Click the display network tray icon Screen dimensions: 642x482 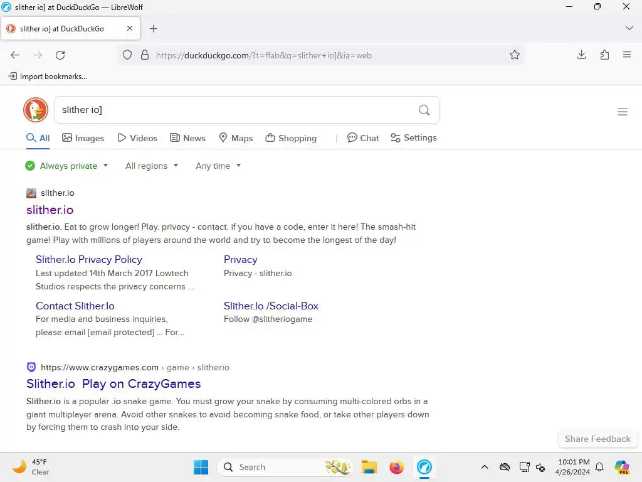(525, 467)
